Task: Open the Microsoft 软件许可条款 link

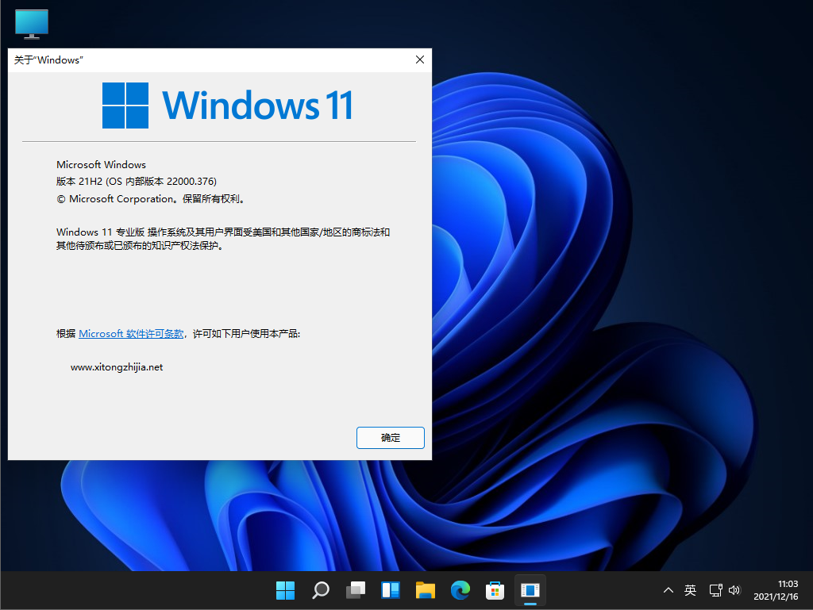Action: tap(131, 334)
